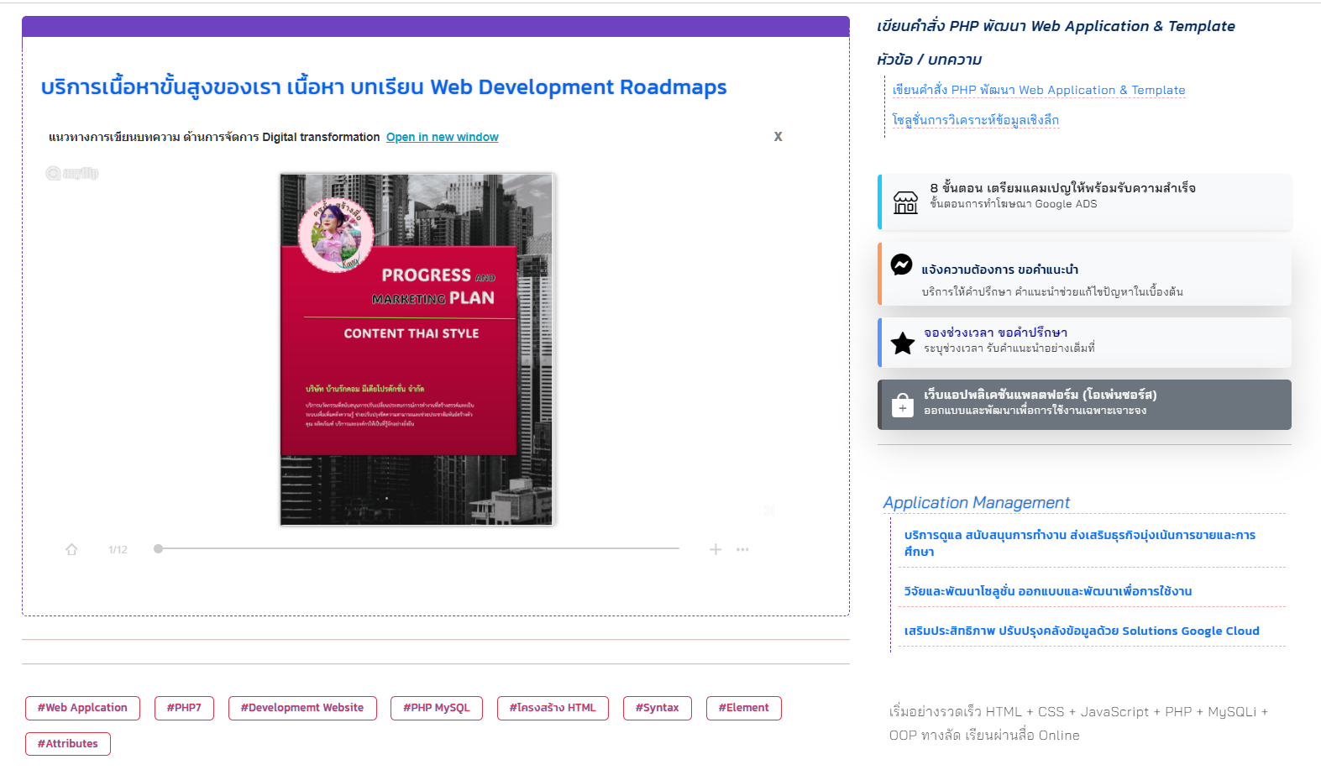Choose the #PHP MySQL tag

point(436,708)
